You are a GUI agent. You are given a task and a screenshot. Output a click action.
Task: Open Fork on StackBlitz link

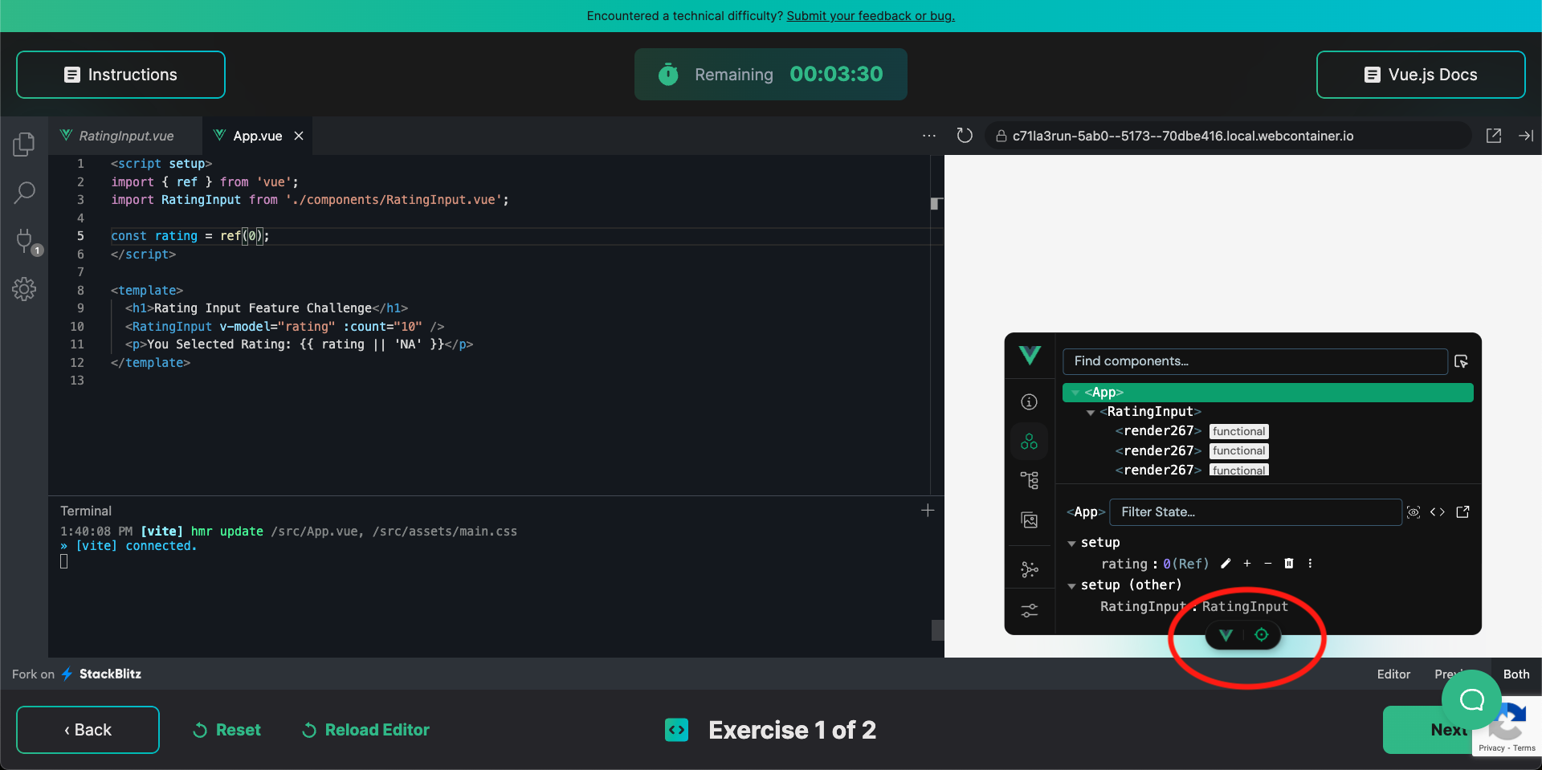tap(77, 674)
